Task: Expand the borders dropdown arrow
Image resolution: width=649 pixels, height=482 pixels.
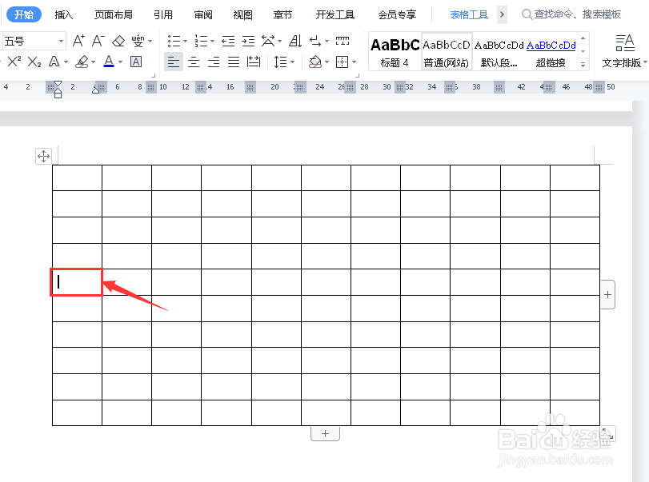Action: coord(355,62)
